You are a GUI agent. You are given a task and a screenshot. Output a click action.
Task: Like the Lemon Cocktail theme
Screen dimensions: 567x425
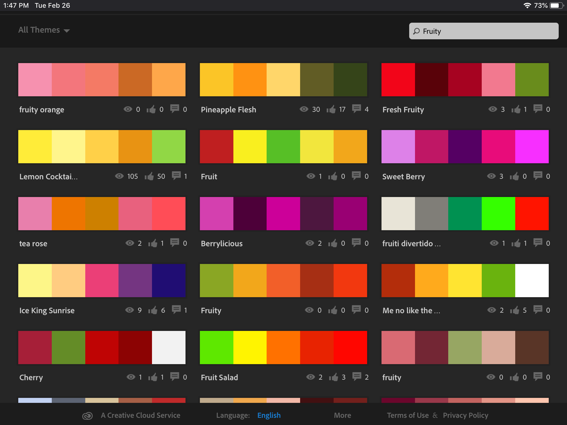(x=149, y=176)
